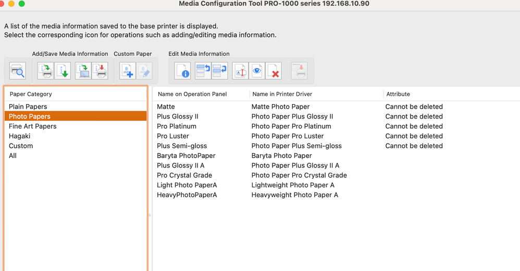This screenshot has width=520, height=271.
Task: Click Photo Paper Pro Platinum driver name
Action: tap(291, 126)
